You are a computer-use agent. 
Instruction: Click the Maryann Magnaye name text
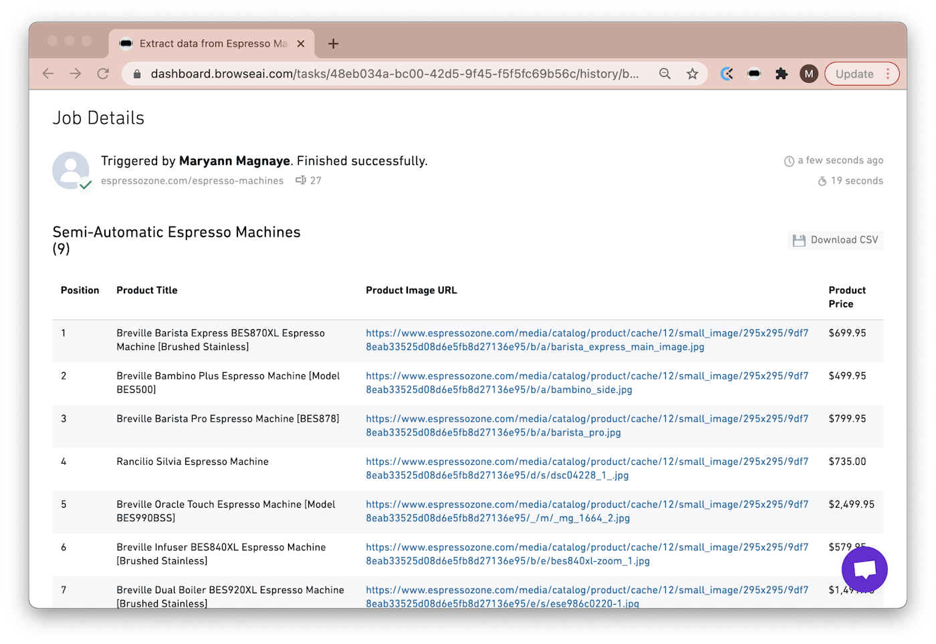coord(235,161)
